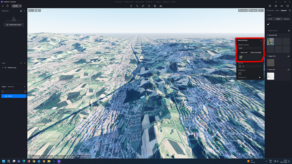Screen dimensions: 292x164
Task: Open the Base Color Map options
Action: click(256, 52)
